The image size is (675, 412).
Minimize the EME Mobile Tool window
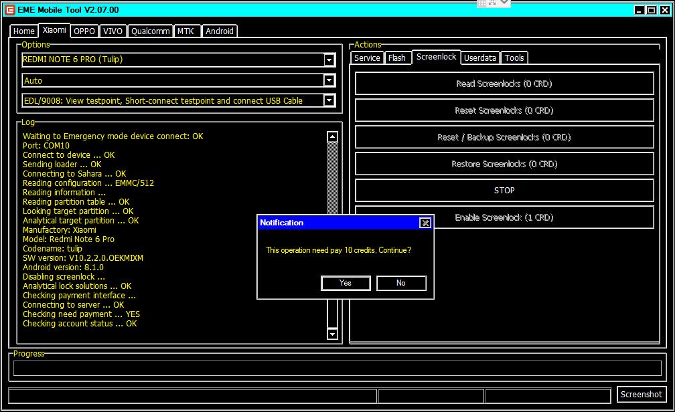(x=640, y=10)
